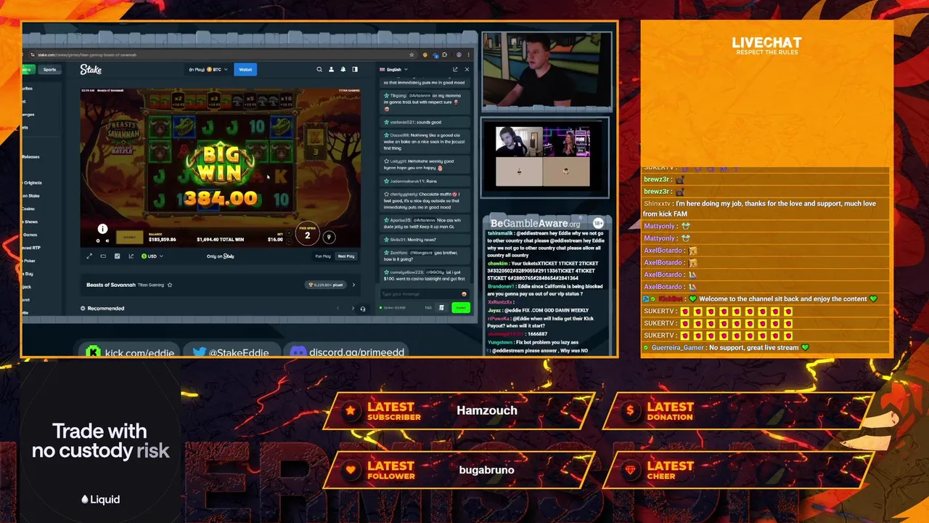This screenshot has height=523, width=929.
Task: Mute the slot game sound icon
Action: coord(107,240)
